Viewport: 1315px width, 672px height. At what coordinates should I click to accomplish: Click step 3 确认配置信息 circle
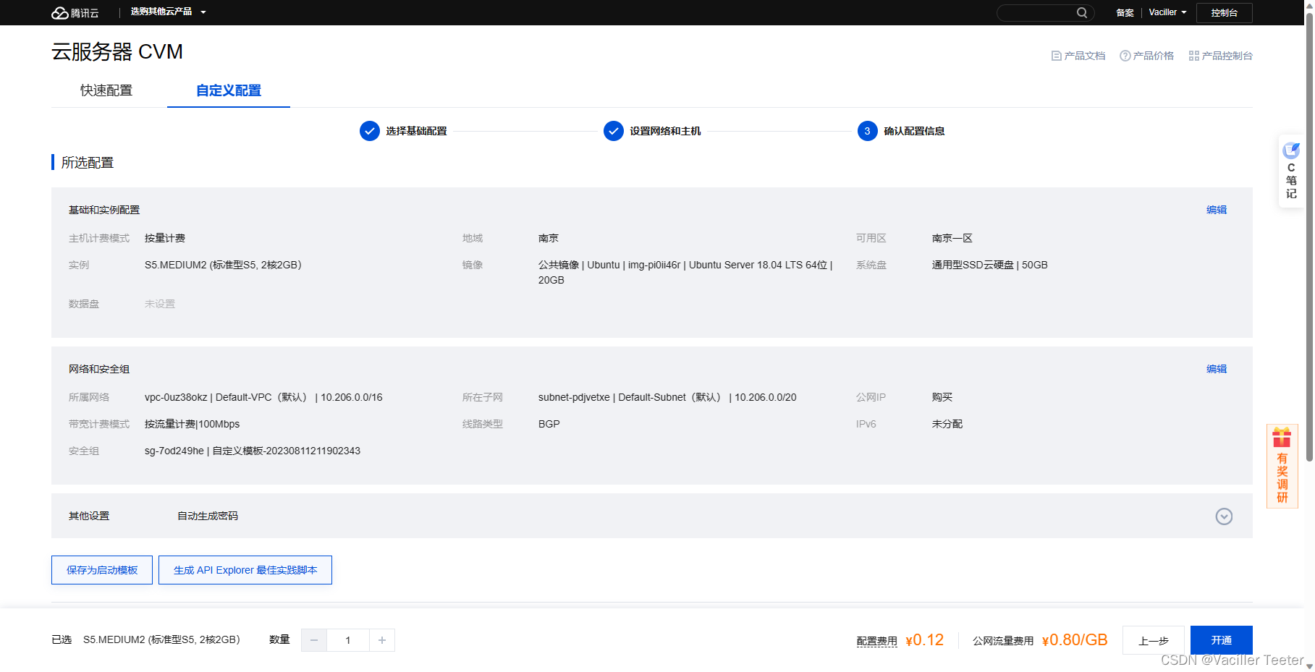pos(867,131)
